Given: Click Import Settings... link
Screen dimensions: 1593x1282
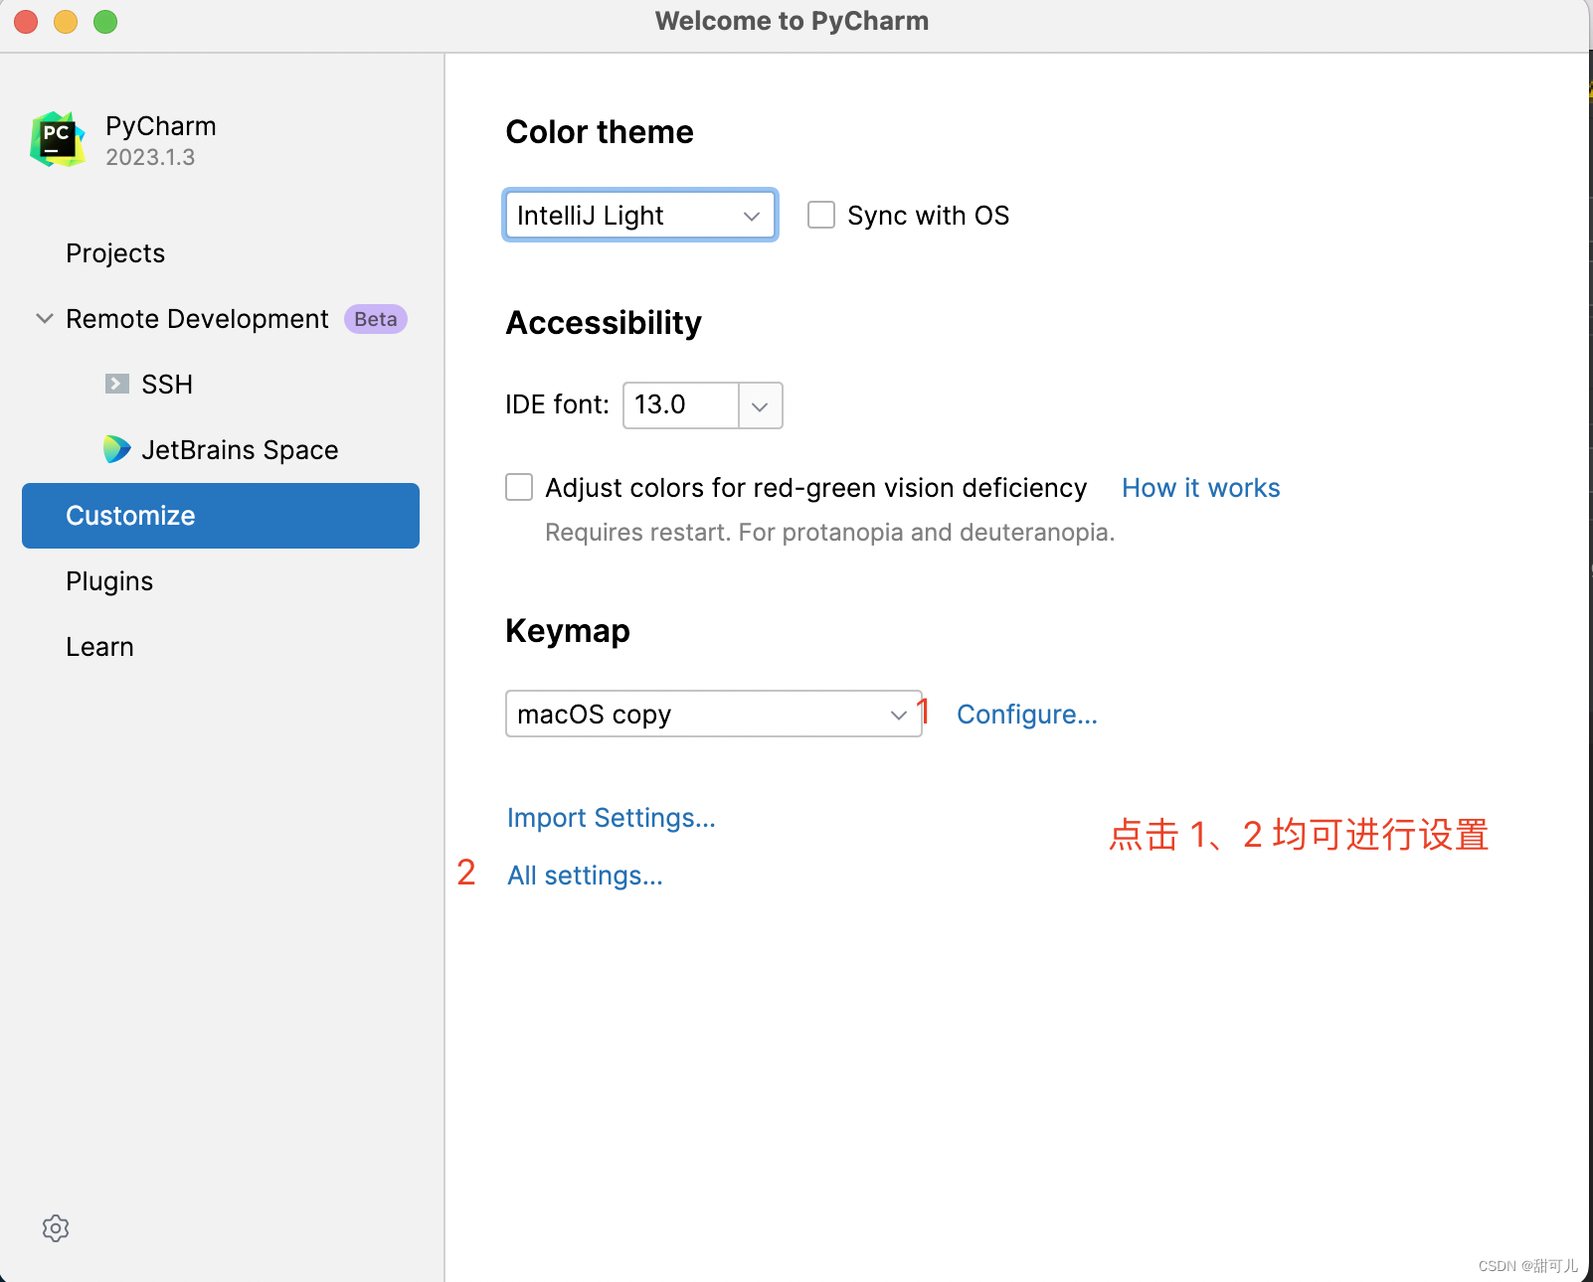Looking at the screenshot, I should click(611, 817).
